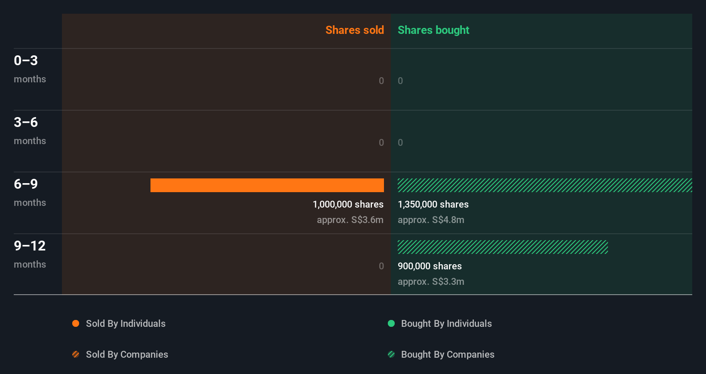Click the Shares sold column header

coord(354,30)
